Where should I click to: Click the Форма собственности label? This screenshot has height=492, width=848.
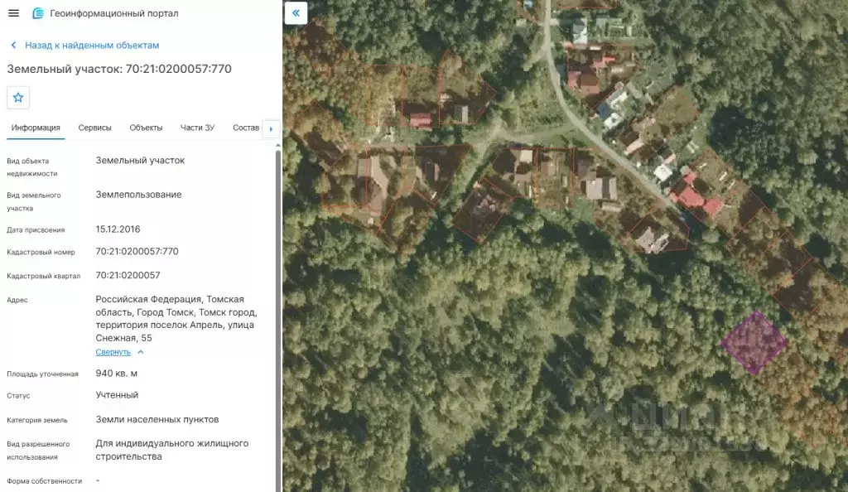tap(45, 480)
